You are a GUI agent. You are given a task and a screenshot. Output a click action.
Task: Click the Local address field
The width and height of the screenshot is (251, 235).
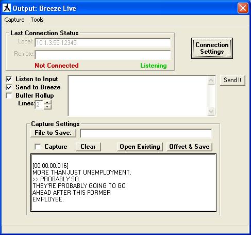point(103,43)
